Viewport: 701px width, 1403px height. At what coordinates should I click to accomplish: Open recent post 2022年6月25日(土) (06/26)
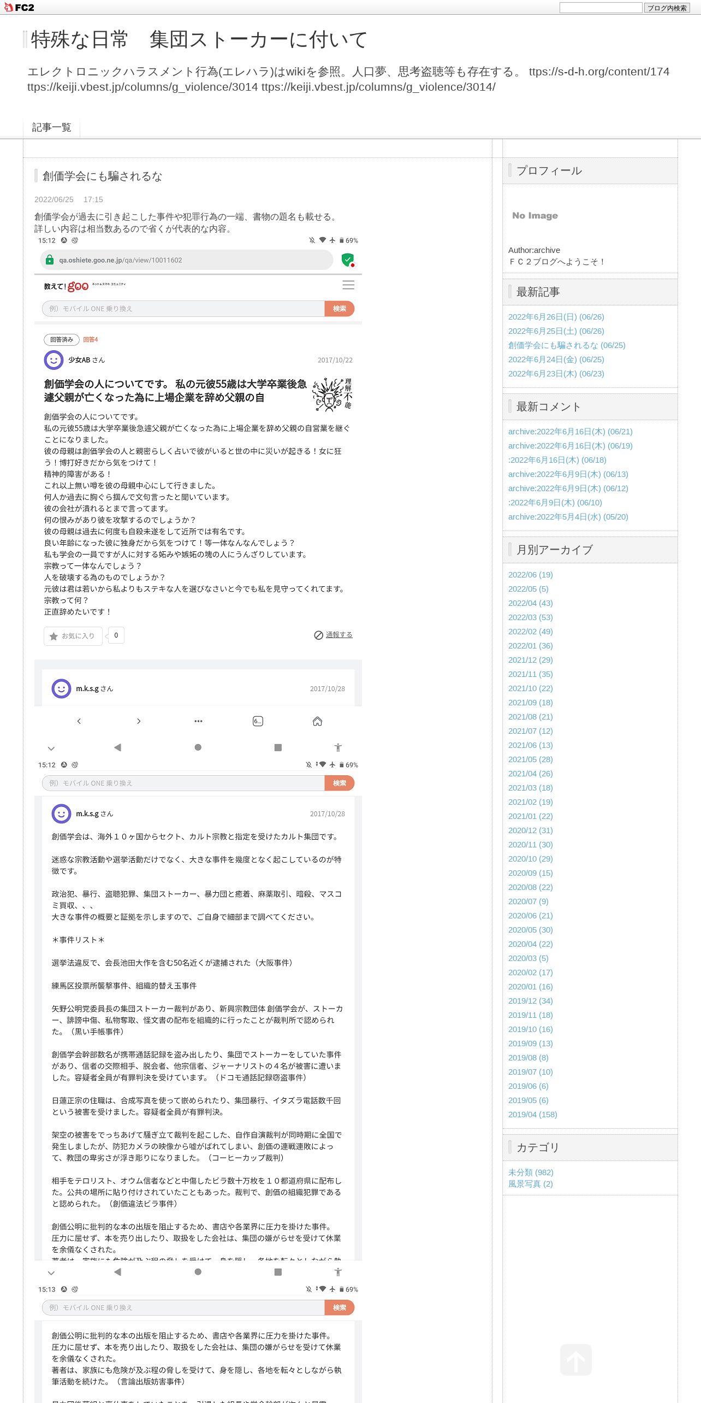556,331
